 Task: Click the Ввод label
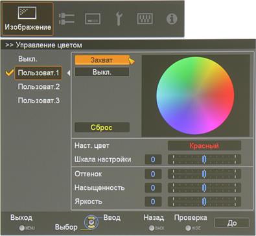pyautogui.click(x=112, y=217)
